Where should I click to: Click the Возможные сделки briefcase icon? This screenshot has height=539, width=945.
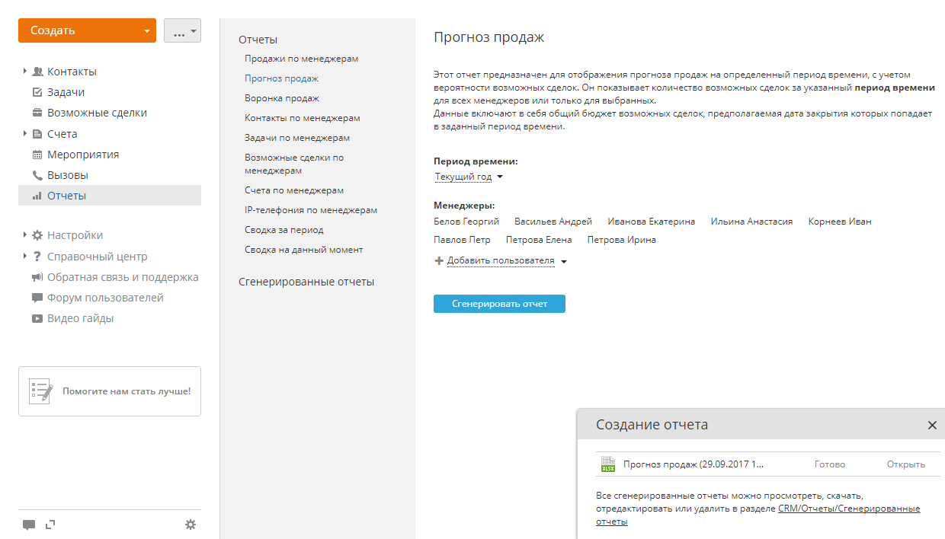click(37, 113)
